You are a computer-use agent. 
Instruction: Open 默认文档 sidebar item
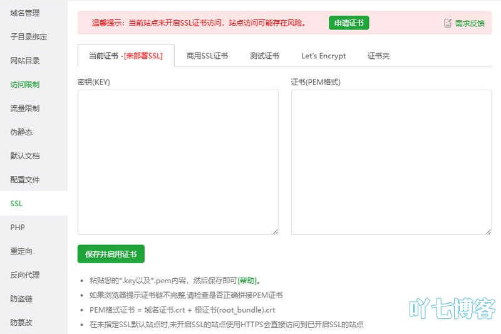pos(25,156)
